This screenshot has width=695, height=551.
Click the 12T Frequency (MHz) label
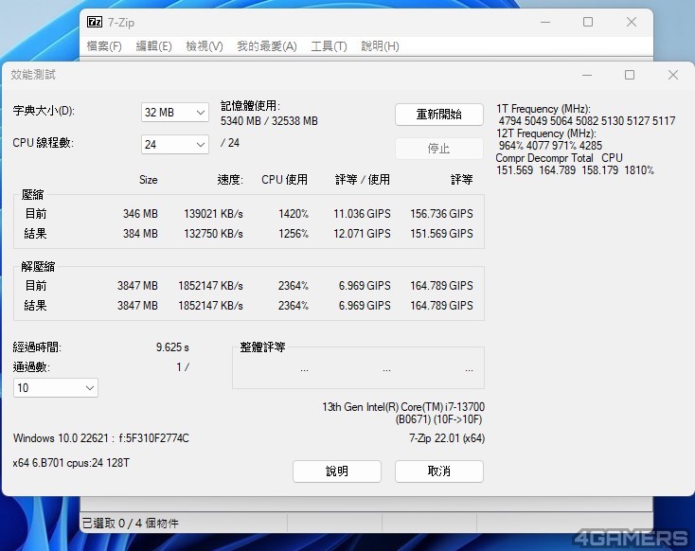(x=545, y=133)
